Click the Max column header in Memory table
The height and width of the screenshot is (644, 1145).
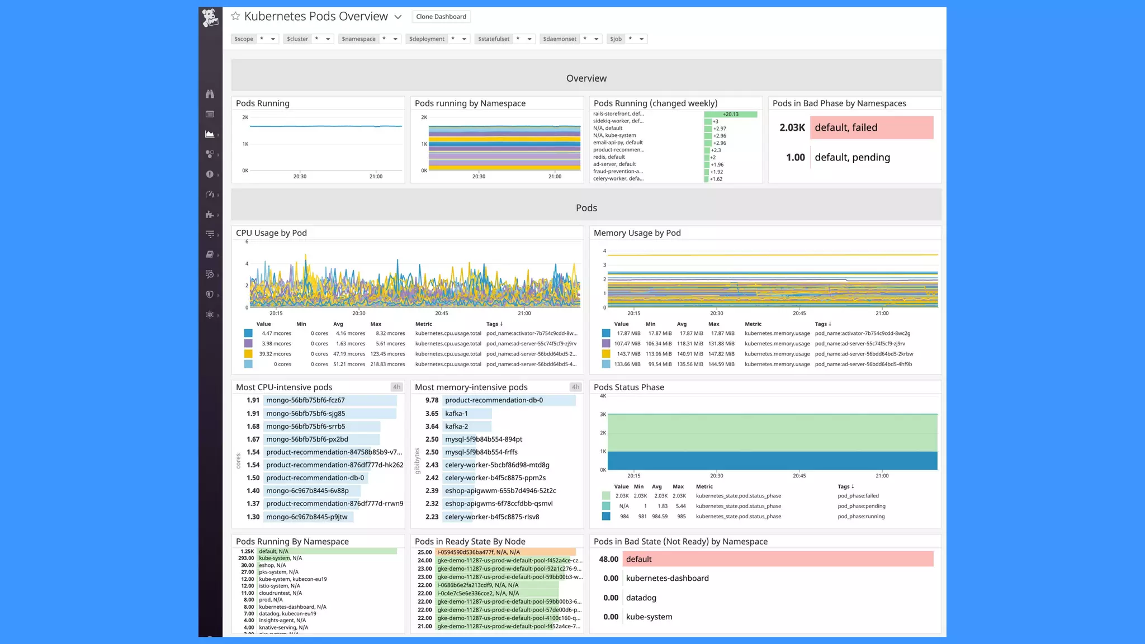713,324
